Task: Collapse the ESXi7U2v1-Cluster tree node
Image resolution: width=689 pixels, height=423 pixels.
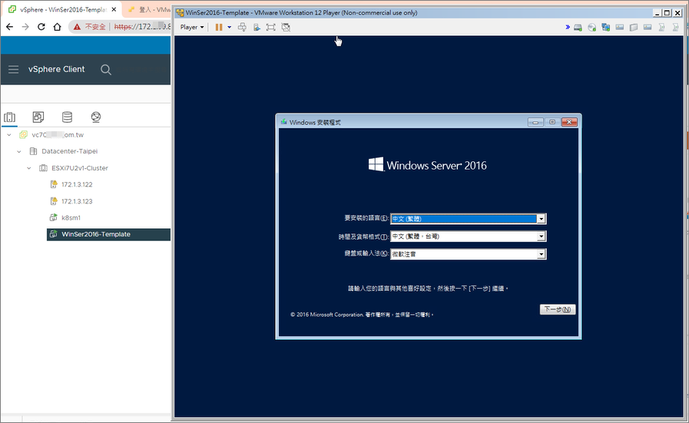Action: pyautogui.click(x=29, y=168)
